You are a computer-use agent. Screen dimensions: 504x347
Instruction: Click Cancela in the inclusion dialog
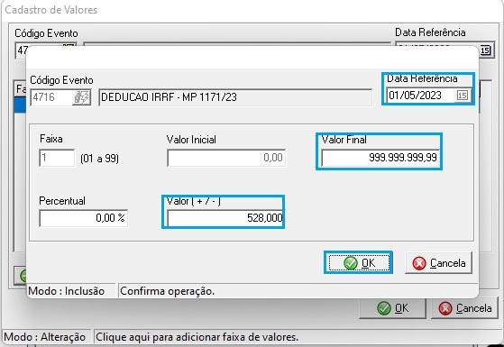coord(438,263)
